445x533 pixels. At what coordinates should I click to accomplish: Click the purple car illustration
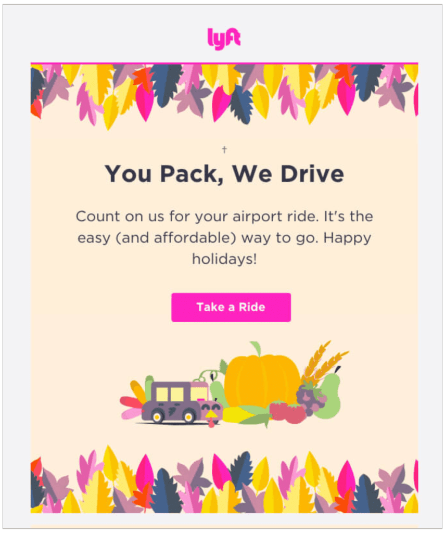click(x=177, y=403)
